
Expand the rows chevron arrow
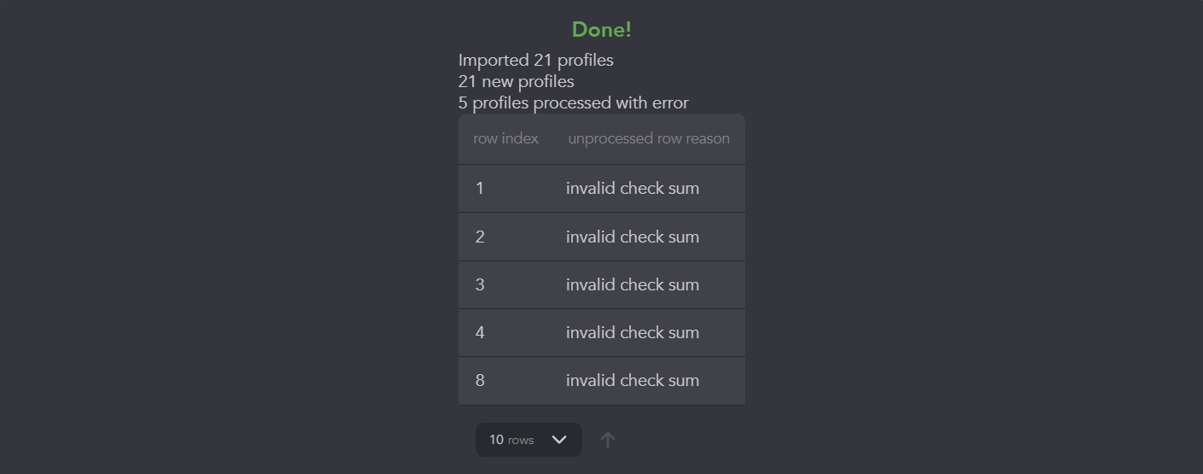[559, 440]
